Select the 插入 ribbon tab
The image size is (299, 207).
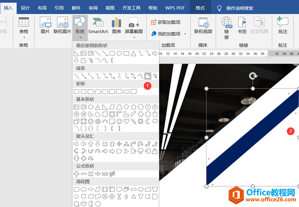click(x=8, y=8)
